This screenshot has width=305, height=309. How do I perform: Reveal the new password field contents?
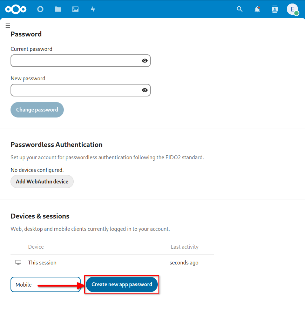(x=144, y=90)
